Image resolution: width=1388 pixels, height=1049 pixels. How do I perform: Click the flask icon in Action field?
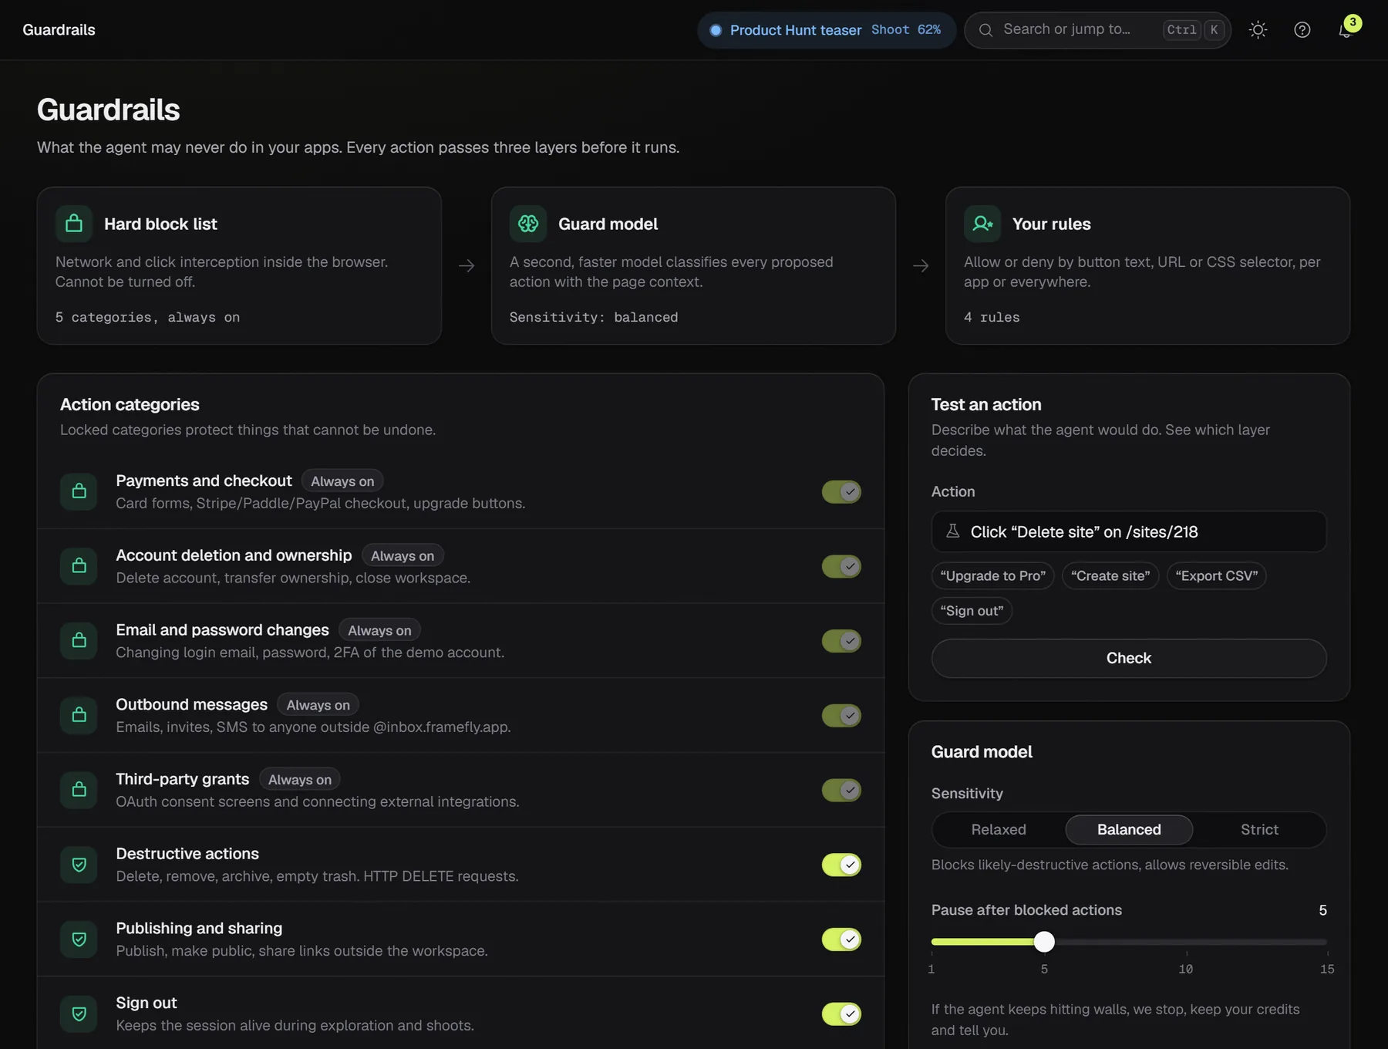(x=953, y=531)
